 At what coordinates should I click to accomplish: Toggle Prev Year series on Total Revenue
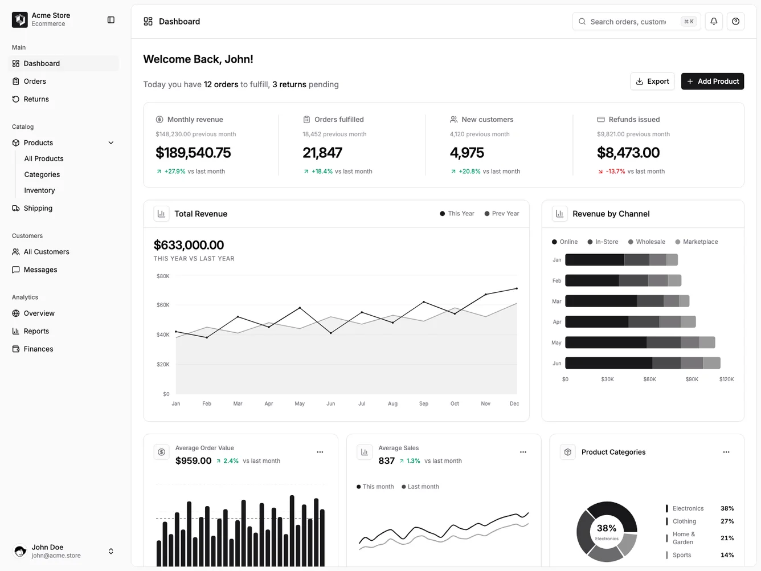[x=501, y=213]
